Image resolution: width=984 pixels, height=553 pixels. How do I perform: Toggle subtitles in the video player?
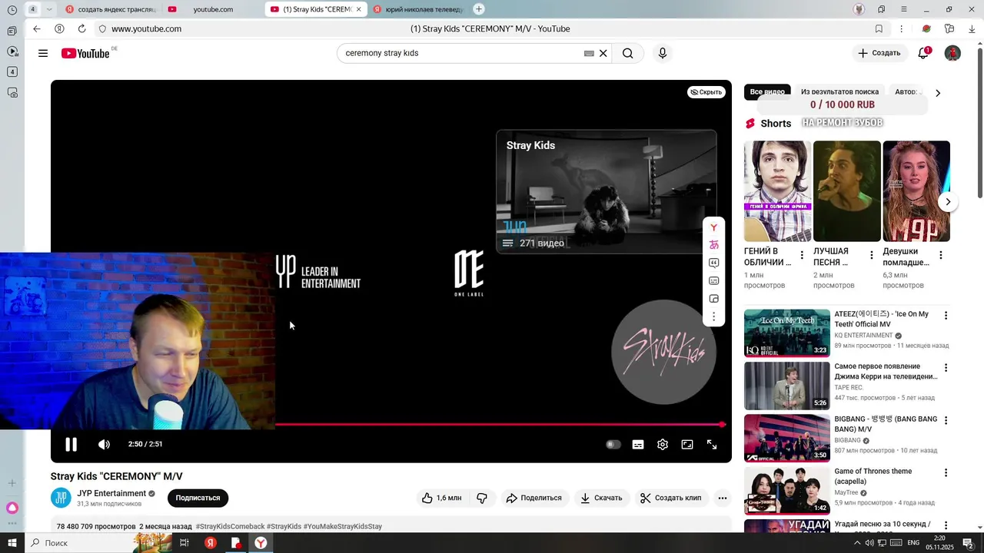click(x=638, y=444)
